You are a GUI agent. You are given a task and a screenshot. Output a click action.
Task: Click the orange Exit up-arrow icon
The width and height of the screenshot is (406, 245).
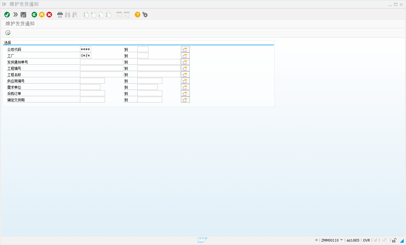click(x=42, y=15)
